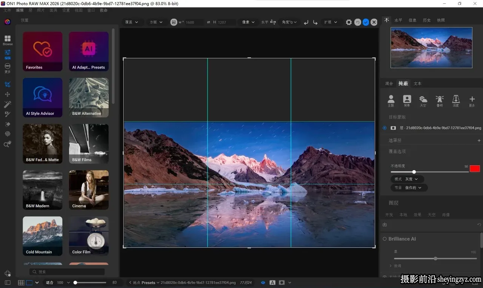
Task: Click the rotate left arrow icon
Action: 306,22
